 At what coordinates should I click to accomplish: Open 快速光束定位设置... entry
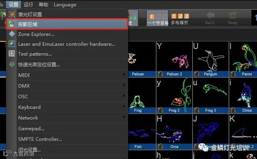pyautogui.click(x=67, y=64)
